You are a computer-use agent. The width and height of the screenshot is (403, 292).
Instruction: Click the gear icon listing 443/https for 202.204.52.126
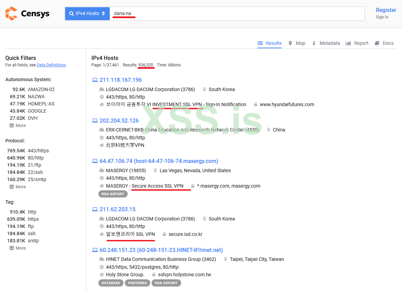102,137
